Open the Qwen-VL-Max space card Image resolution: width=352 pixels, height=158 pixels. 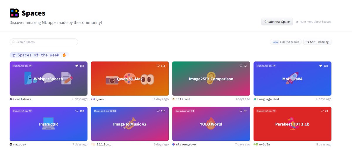pos(130,78)
